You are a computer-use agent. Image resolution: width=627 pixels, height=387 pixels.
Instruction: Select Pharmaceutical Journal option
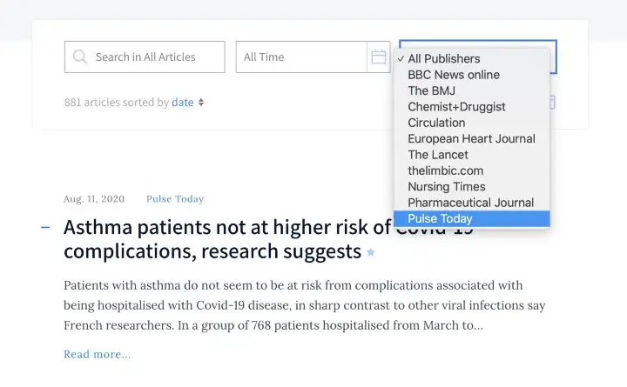point(472,203)
